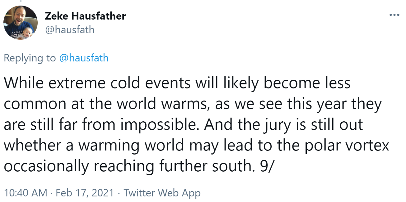Click the thread connector line above avatar
The image size is (406, 202).
pyautogui.click(x=21, y=2)
